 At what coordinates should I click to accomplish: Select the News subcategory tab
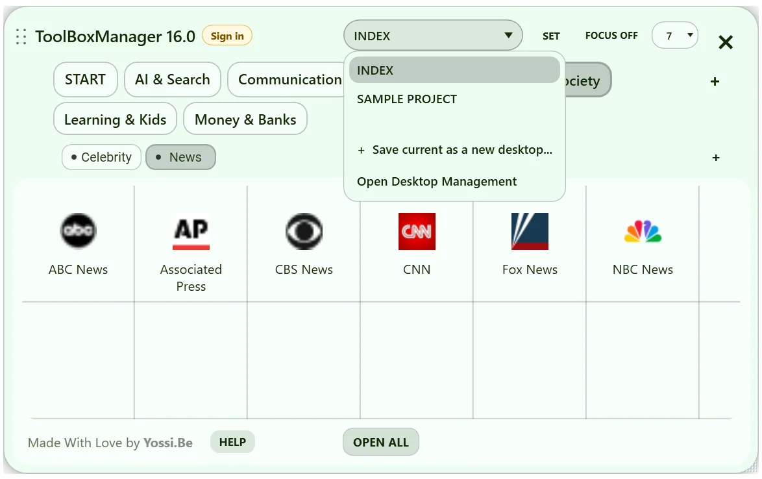tap(181, 158)
